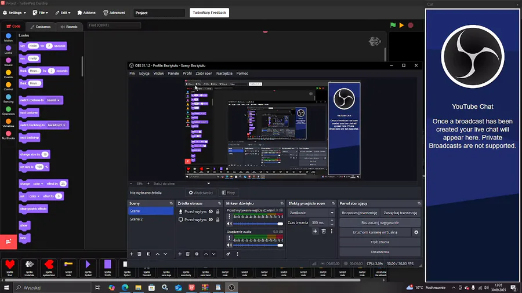Open the Zanikanie transition dropdown
The image size is (522, 293).
(x=311, y=213)
